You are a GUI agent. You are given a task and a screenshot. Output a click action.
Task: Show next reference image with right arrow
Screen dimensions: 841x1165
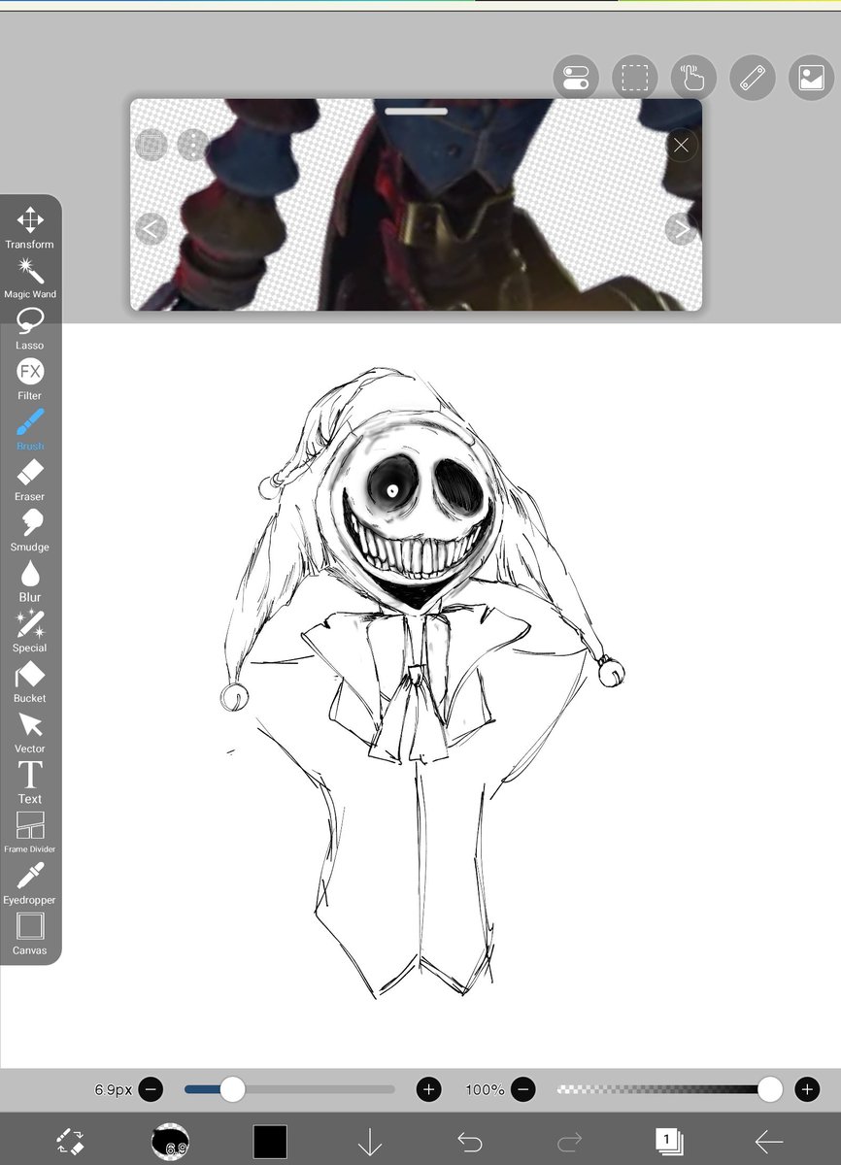click(681, 229)
